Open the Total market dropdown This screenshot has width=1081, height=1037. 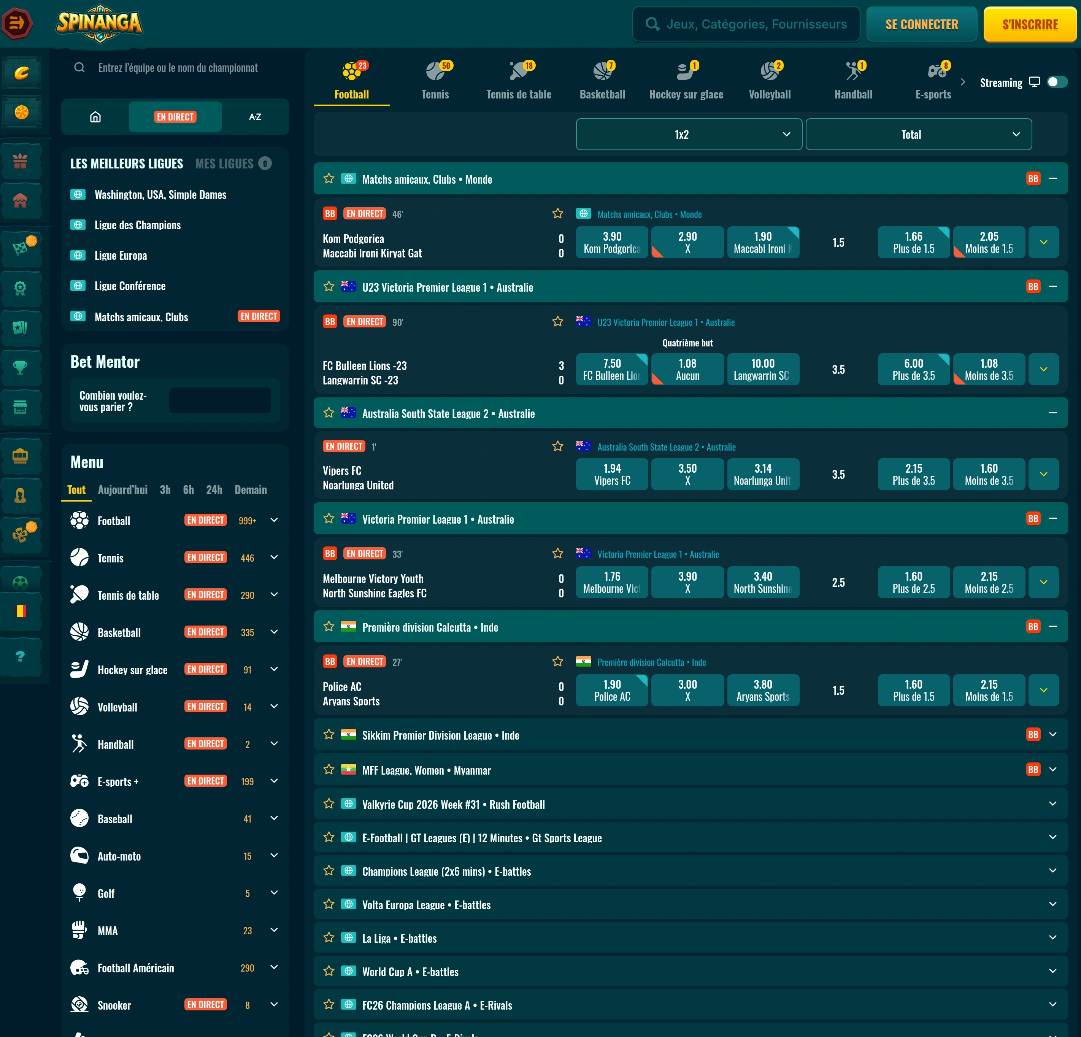[918, 135]
